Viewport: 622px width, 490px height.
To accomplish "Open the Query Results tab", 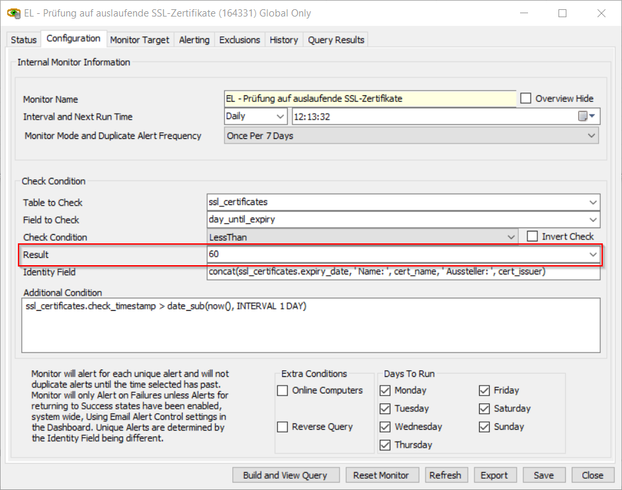I will click(336, 40).
